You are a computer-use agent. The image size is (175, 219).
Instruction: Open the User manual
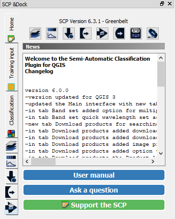[94, 175]
